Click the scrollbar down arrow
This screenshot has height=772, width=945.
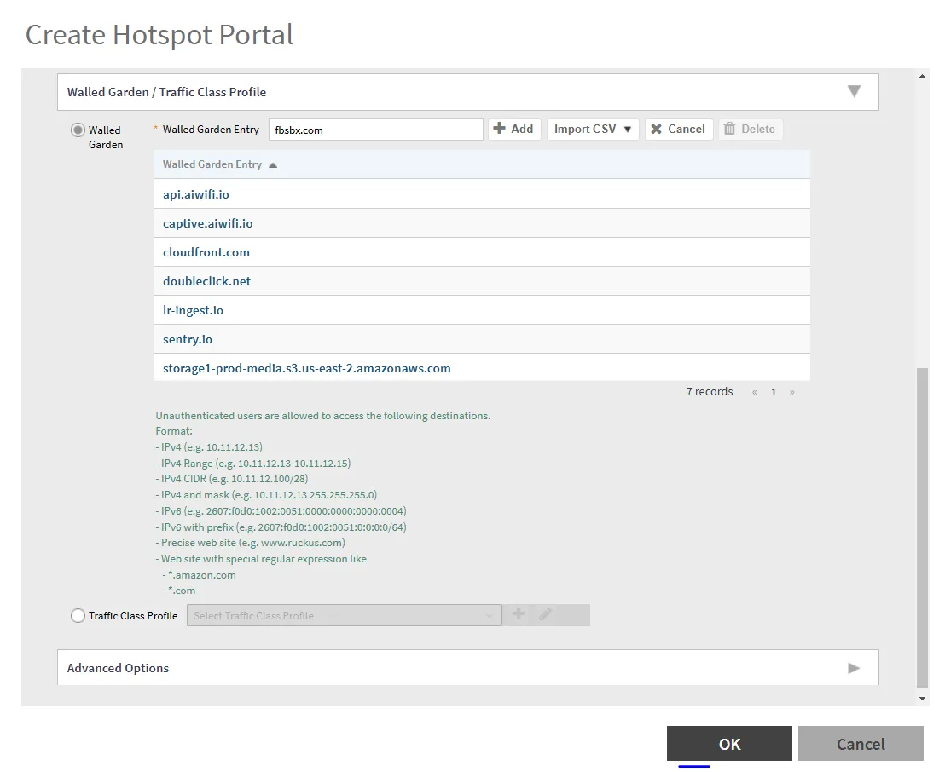coord(922,699)
